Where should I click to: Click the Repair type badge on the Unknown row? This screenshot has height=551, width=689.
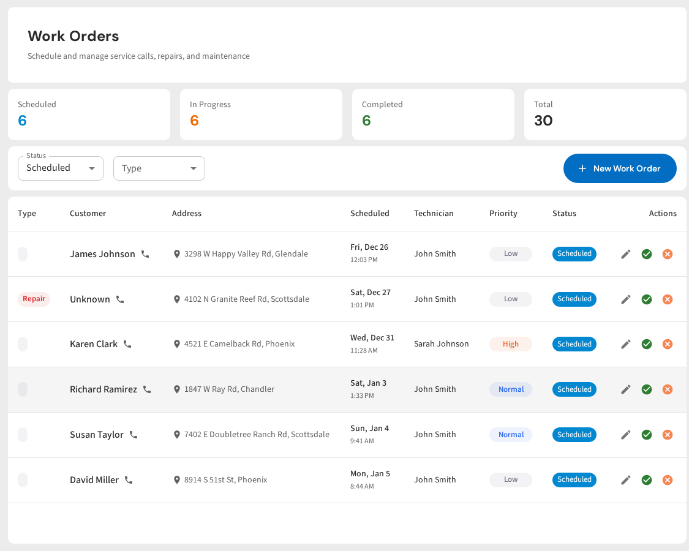[x=34, y=299]
